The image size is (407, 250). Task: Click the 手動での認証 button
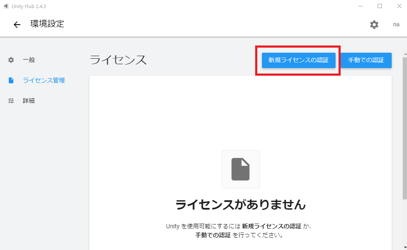click(366, 60)
